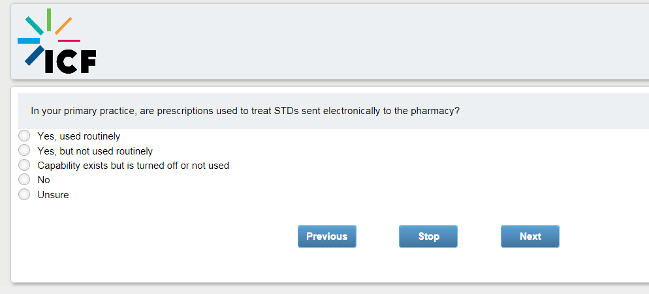Click the "Unsure" answer label text
This screenshot has width=649, height=294.
(x=53, y=195)
